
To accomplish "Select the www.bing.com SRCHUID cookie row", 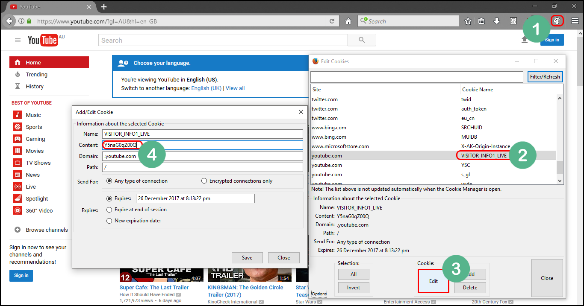I will click(433, 128).
